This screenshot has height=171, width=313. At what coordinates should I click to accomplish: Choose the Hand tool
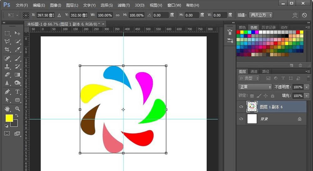click(x=7, y=109)
